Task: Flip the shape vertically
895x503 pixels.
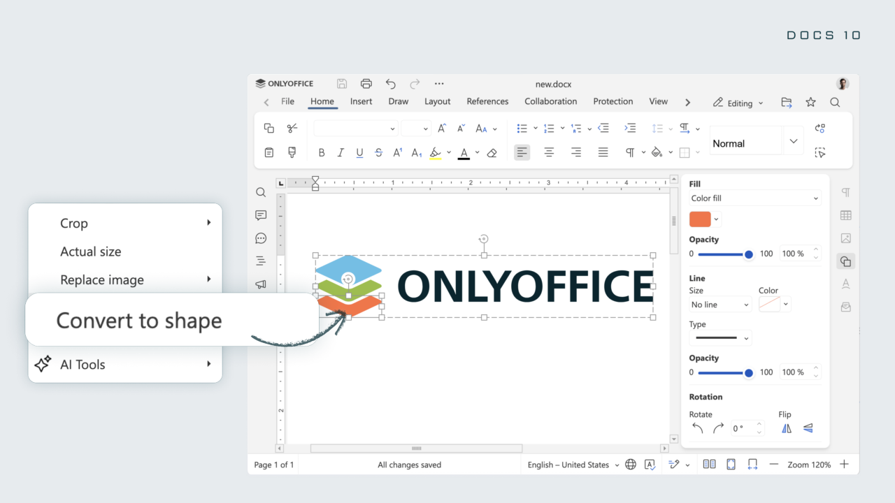Action: (x=808, y=428)
